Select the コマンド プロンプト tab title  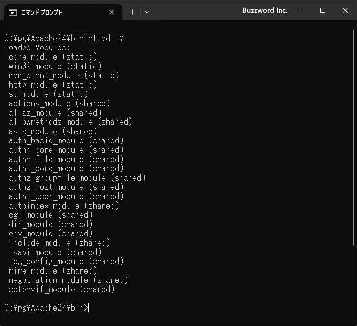[x=42, y=12]
